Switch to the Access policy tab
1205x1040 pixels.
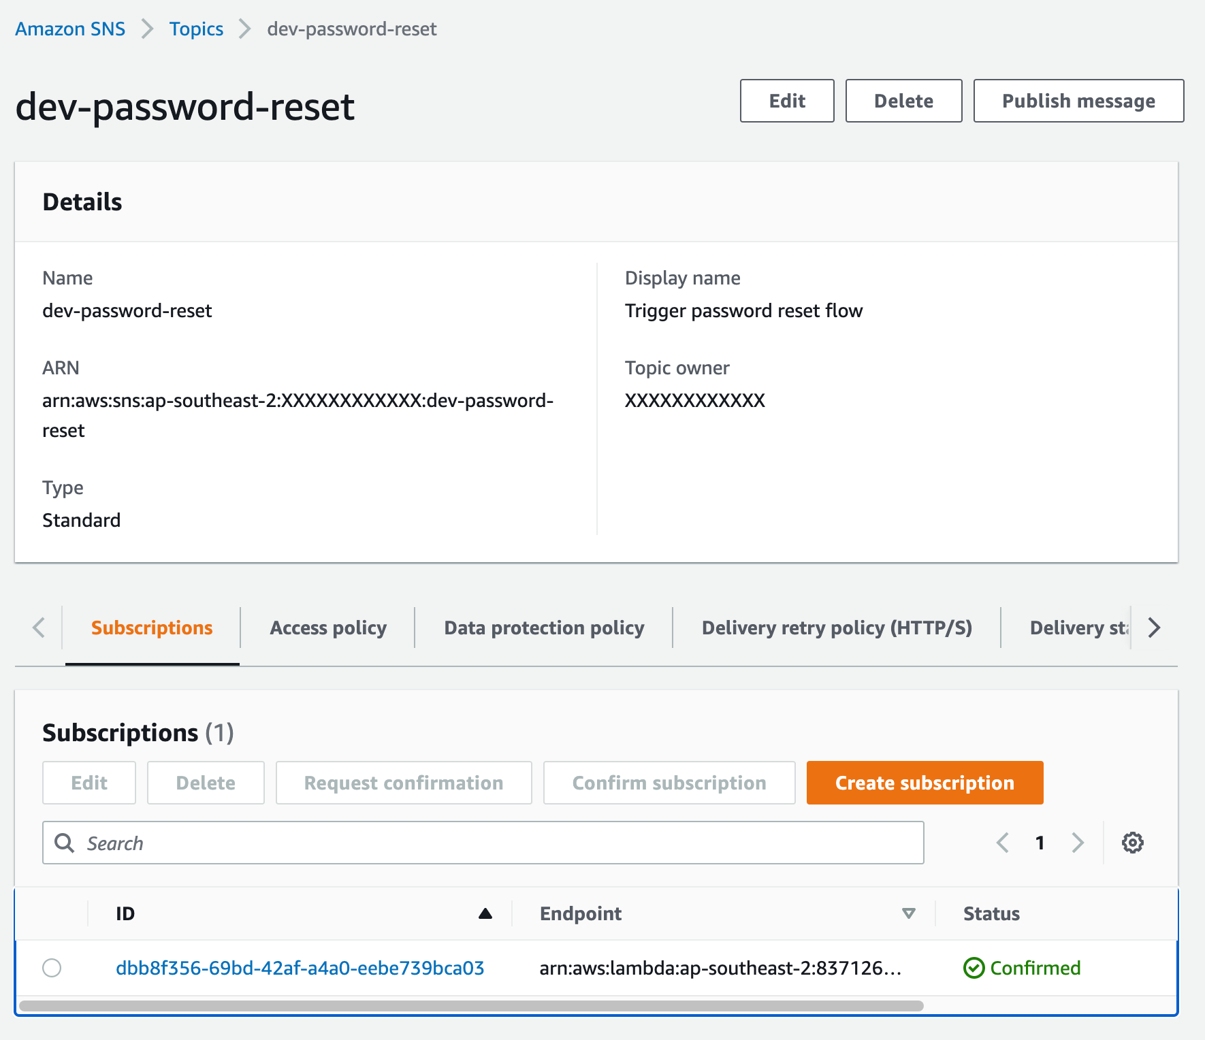pos(328,628)
